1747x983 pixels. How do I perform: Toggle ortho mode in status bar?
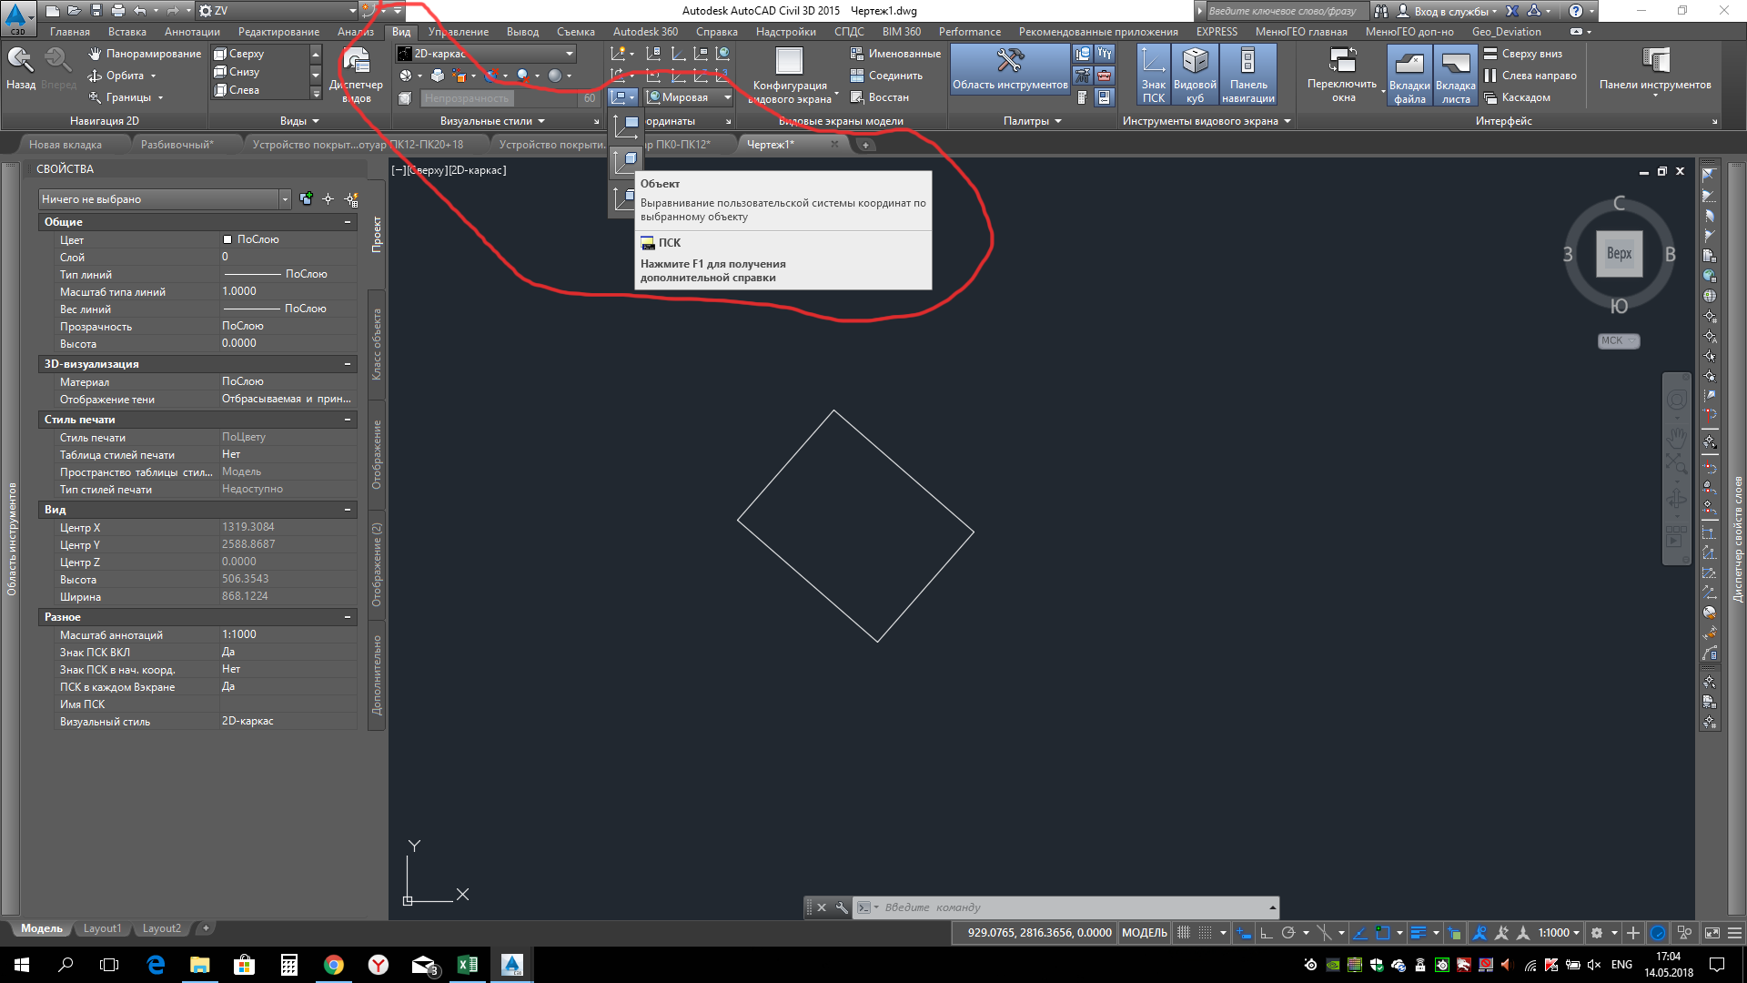pos(1266,933)
